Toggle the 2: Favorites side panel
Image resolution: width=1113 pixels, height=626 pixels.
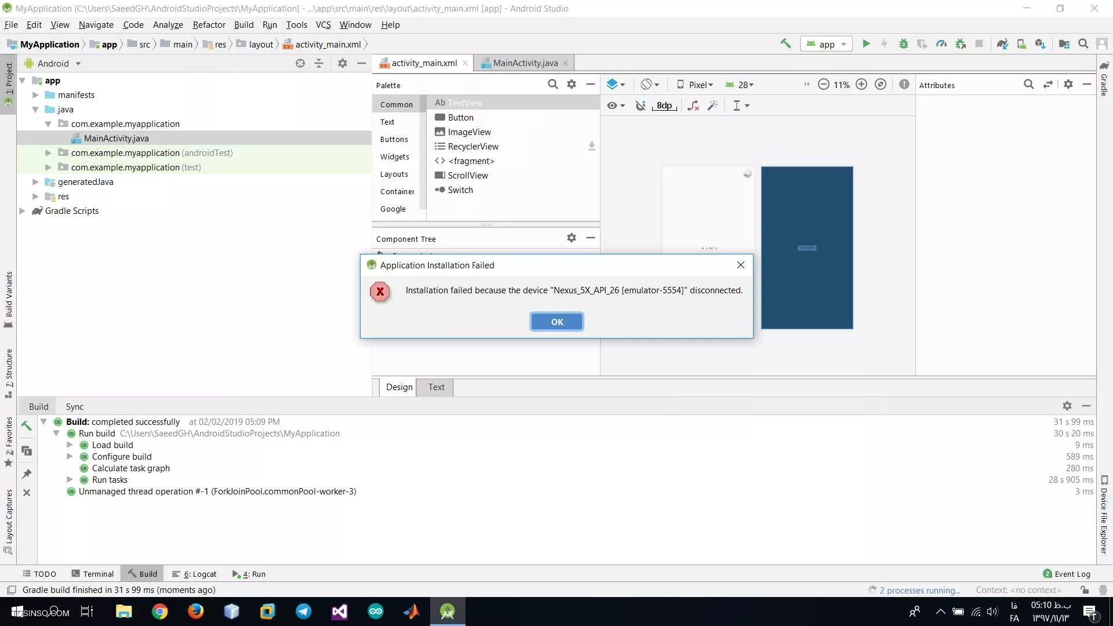point(9,442)
